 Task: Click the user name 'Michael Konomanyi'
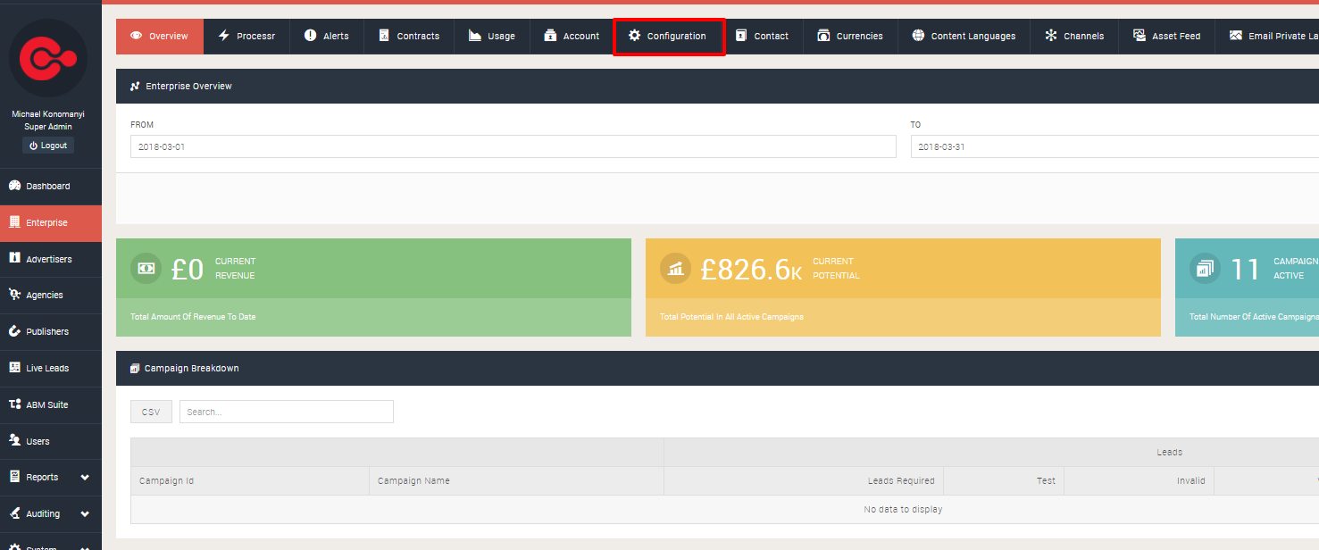click(48, 114)
